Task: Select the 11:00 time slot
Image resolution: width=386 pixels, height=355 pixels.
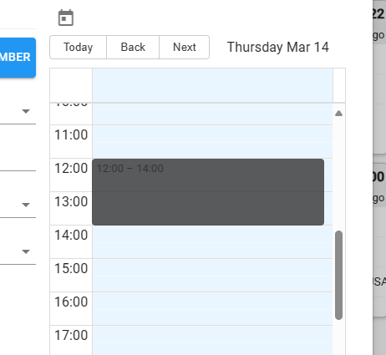Action: (x=212, y=142)
